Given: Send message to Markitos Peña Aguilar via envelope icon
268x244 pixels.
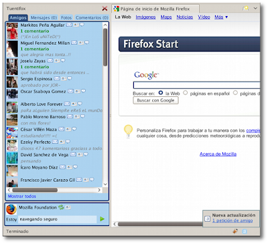Looking at the screenshot, I should [69, 25].
